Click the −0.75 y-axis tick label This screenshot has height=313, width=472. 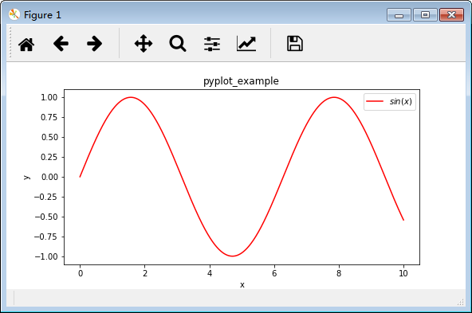tap(45, 237)
